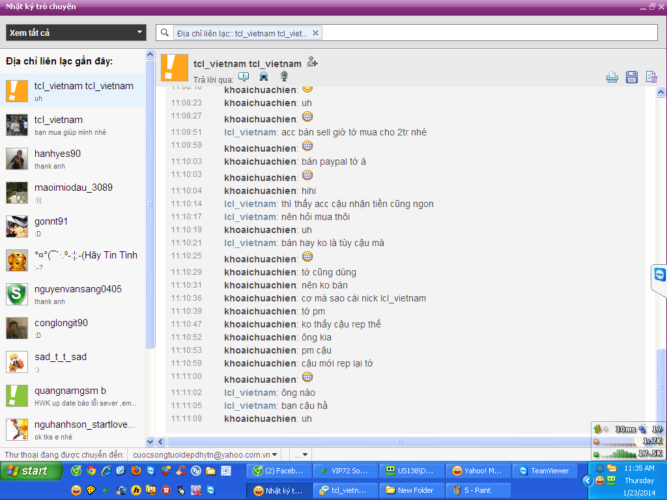This screenshot has height=500, width=667.
Task: Launch Yahoo Messenger smiley in quick launch
Action: click(76, 490)
